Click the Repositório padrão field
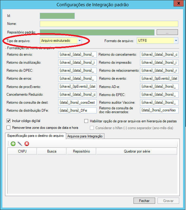186x210 pixels. pyautogui.click(x=97, y=32)
